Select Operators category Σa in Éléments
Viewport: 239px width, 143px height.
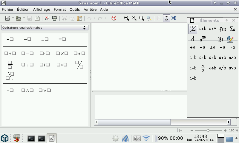click(232, 29)
